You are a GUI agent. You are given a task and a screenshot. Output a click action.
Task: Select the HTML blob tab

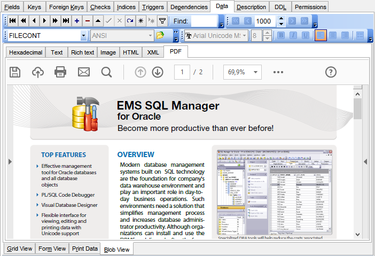pyautogui.click(x=131, y=52)
